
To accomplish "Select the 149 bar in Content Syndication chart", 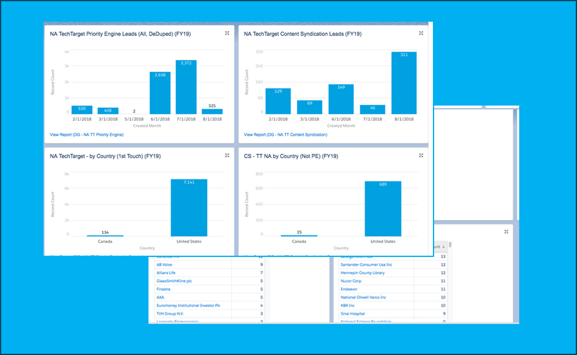I will [341, 99].
